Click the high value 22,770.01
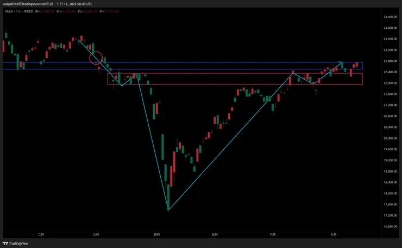Screen dimensions: 402x248 (68, 11)
